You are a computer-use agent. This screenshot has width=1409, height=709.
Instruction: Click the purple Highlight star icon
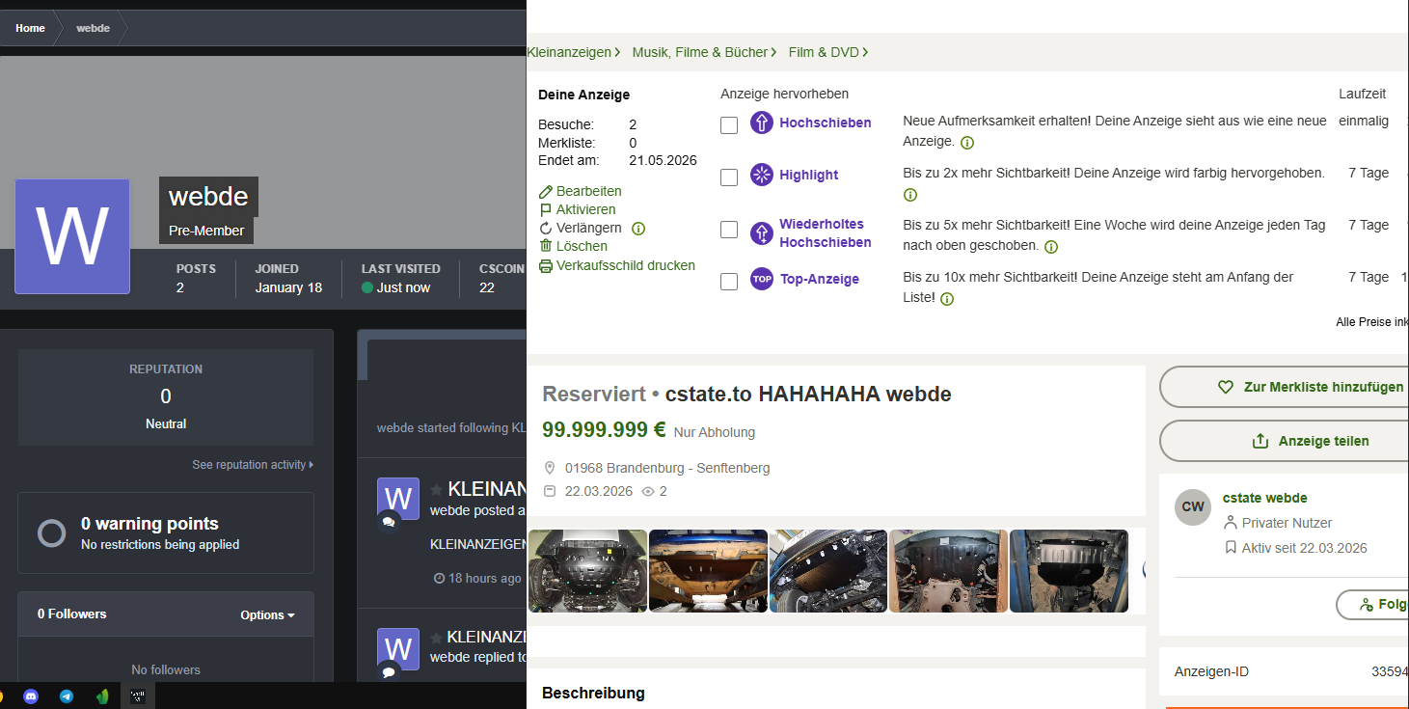[762, 175]
